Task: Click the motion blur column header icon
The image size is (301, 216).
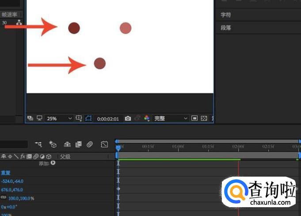Action: (x=36, y=157)
